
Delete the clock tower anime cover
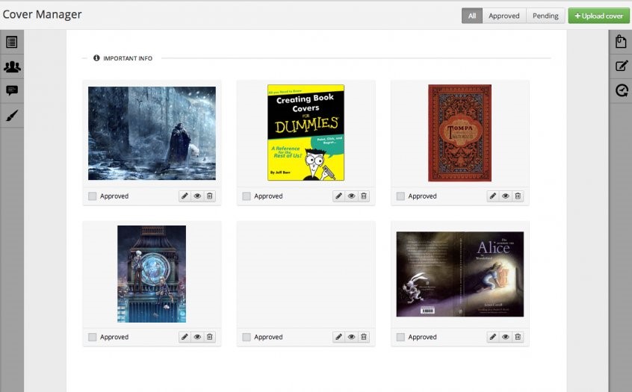(210, 337)
